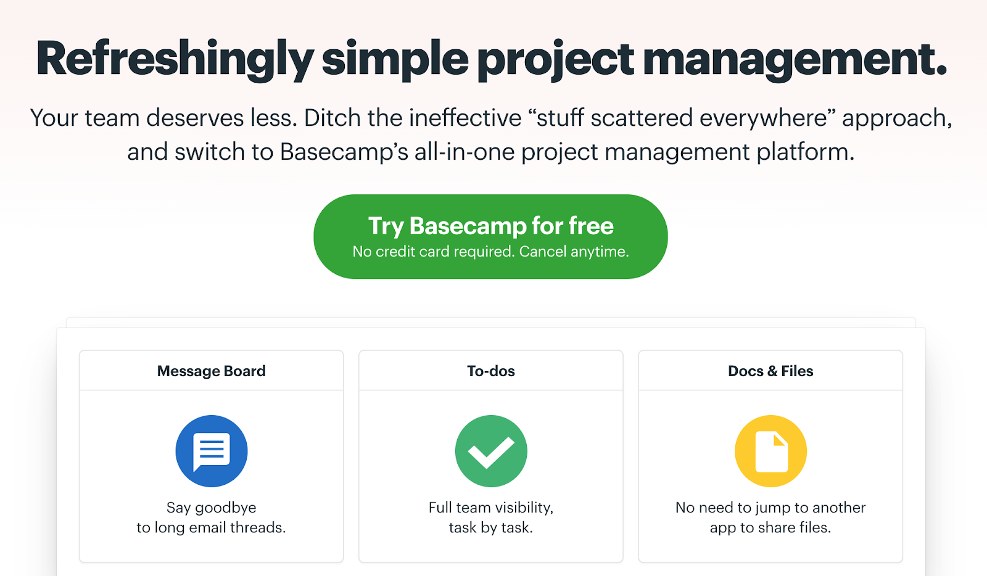Click the white page glyph inside yellow circle

pos(772,451)
